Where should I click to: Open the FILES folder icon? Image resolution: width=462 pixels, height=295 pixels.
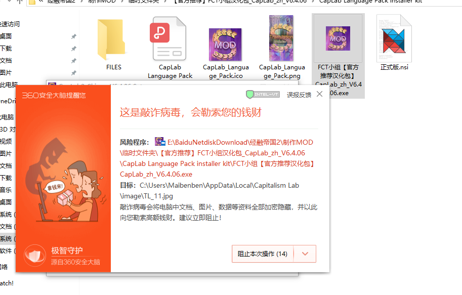(111, 39)
